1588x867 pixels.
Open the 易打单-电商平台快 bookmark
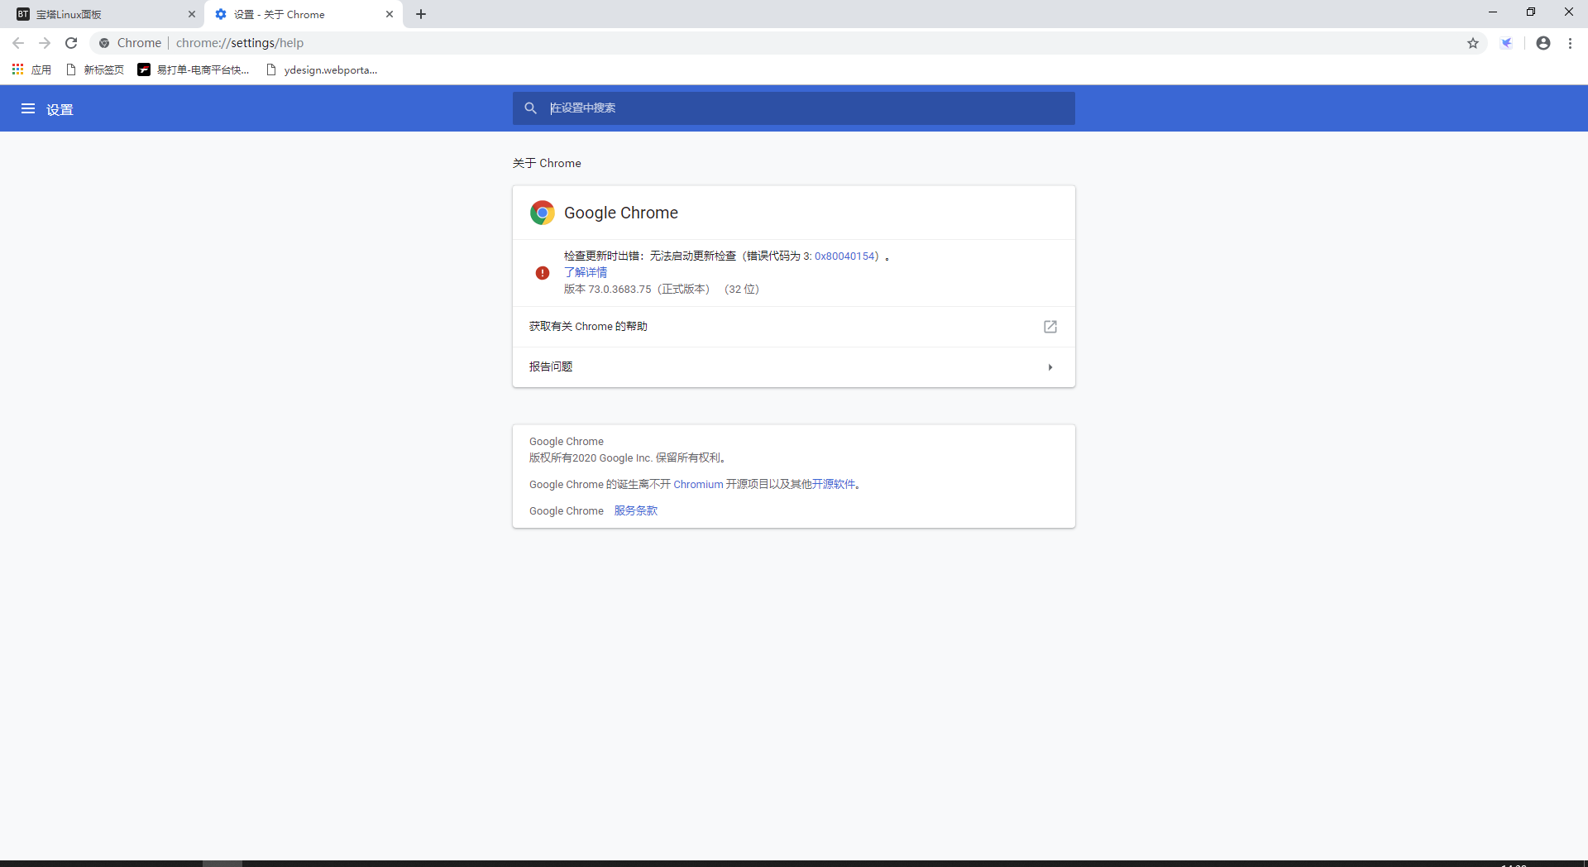coord(194,69)
